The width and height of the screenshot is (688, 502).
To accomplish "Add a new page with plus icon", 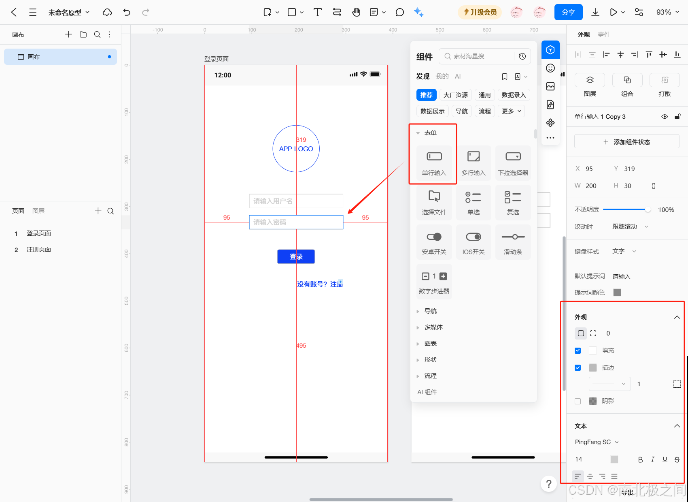I will coord(98,211).
